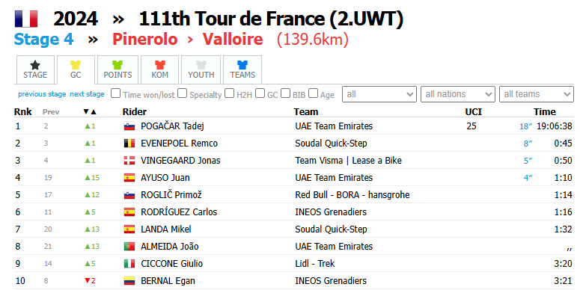Select the TEAMS blue jersey icon

click(x=242, y=65)
